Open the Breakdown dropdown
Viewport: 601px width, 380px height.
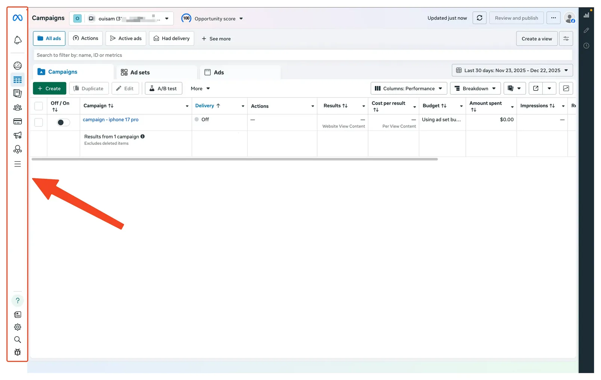point(475,88)
